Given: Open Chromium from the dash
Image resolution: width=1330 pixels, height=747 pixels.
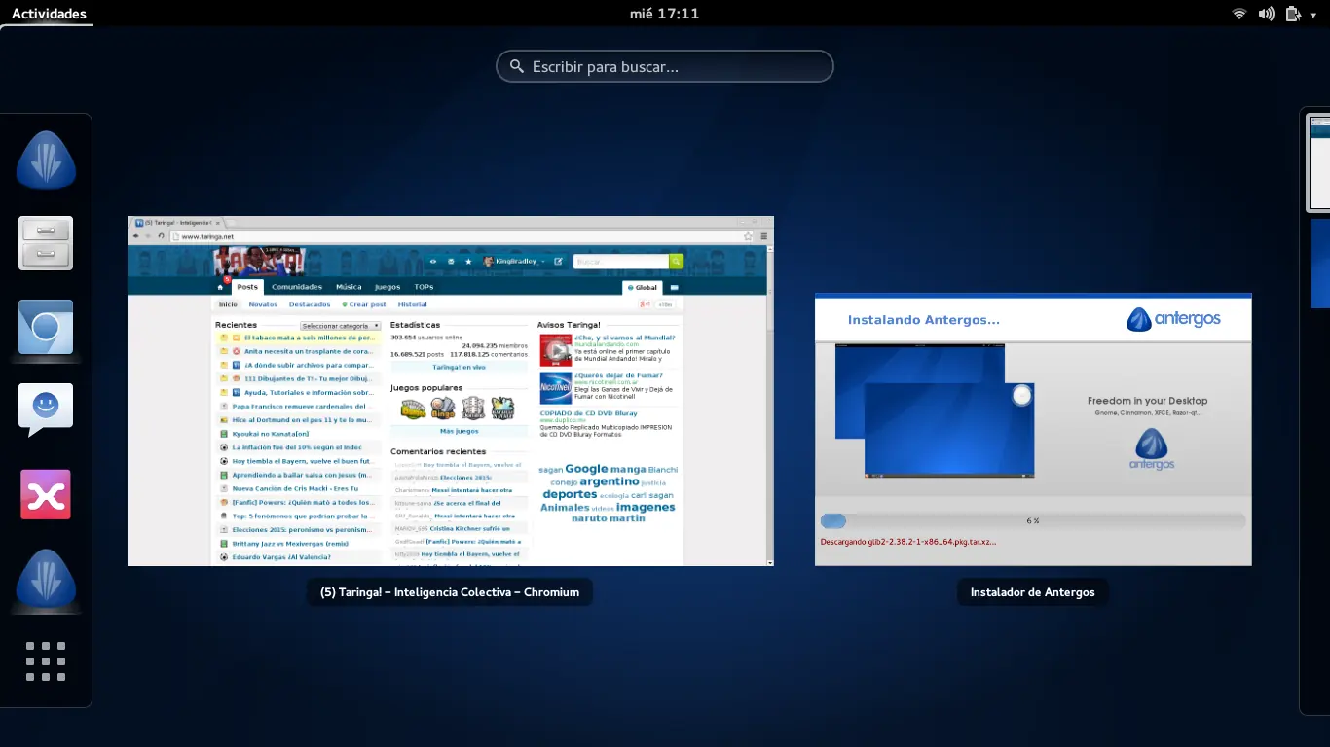Looking at the screenshot, I should [46, 327].
